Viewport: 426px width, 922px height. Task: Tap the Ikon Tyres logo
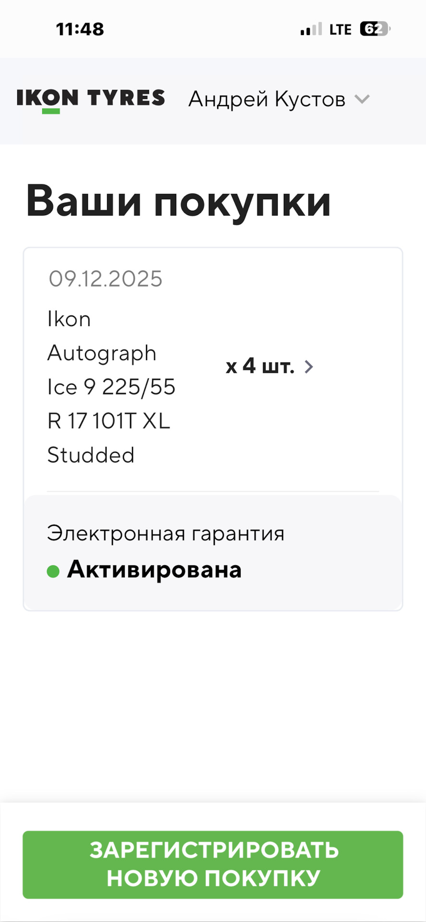[x=91, y=98]
